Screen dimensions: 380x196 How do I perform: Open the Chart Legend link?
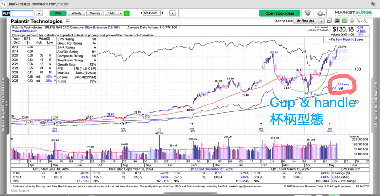20,191
